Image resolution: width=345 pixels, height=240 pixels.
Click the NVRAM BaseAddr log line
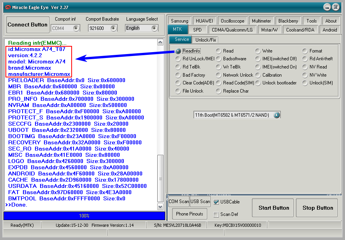click(67, 105)
